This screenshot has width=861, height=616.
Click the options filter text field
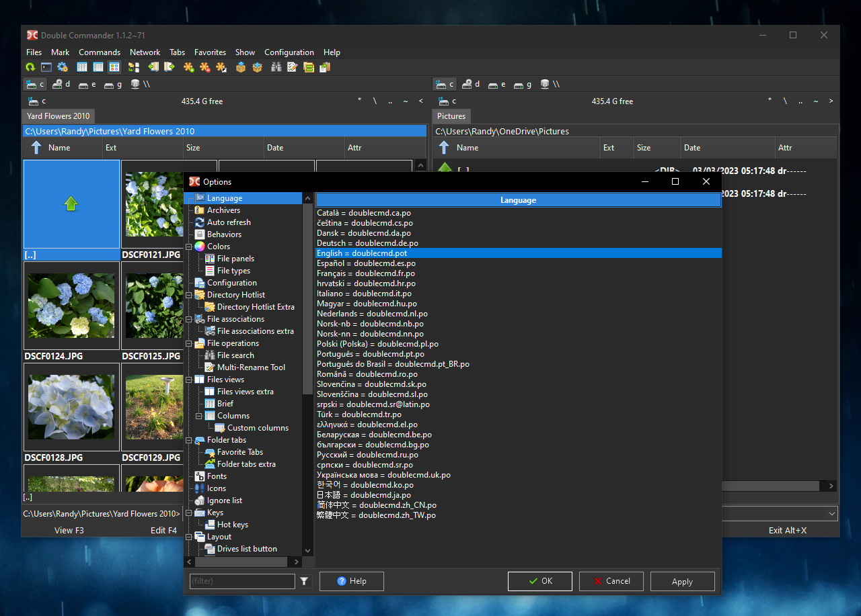click(242, 581)
